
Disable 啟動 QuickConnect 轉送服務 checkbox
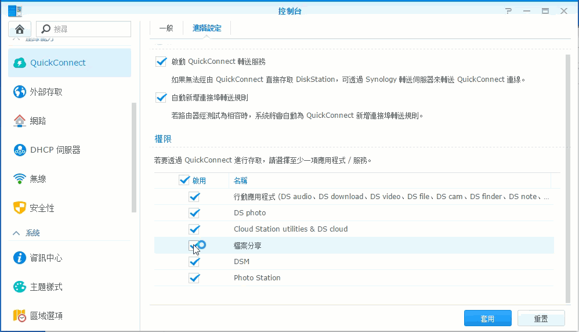(161, 62)
